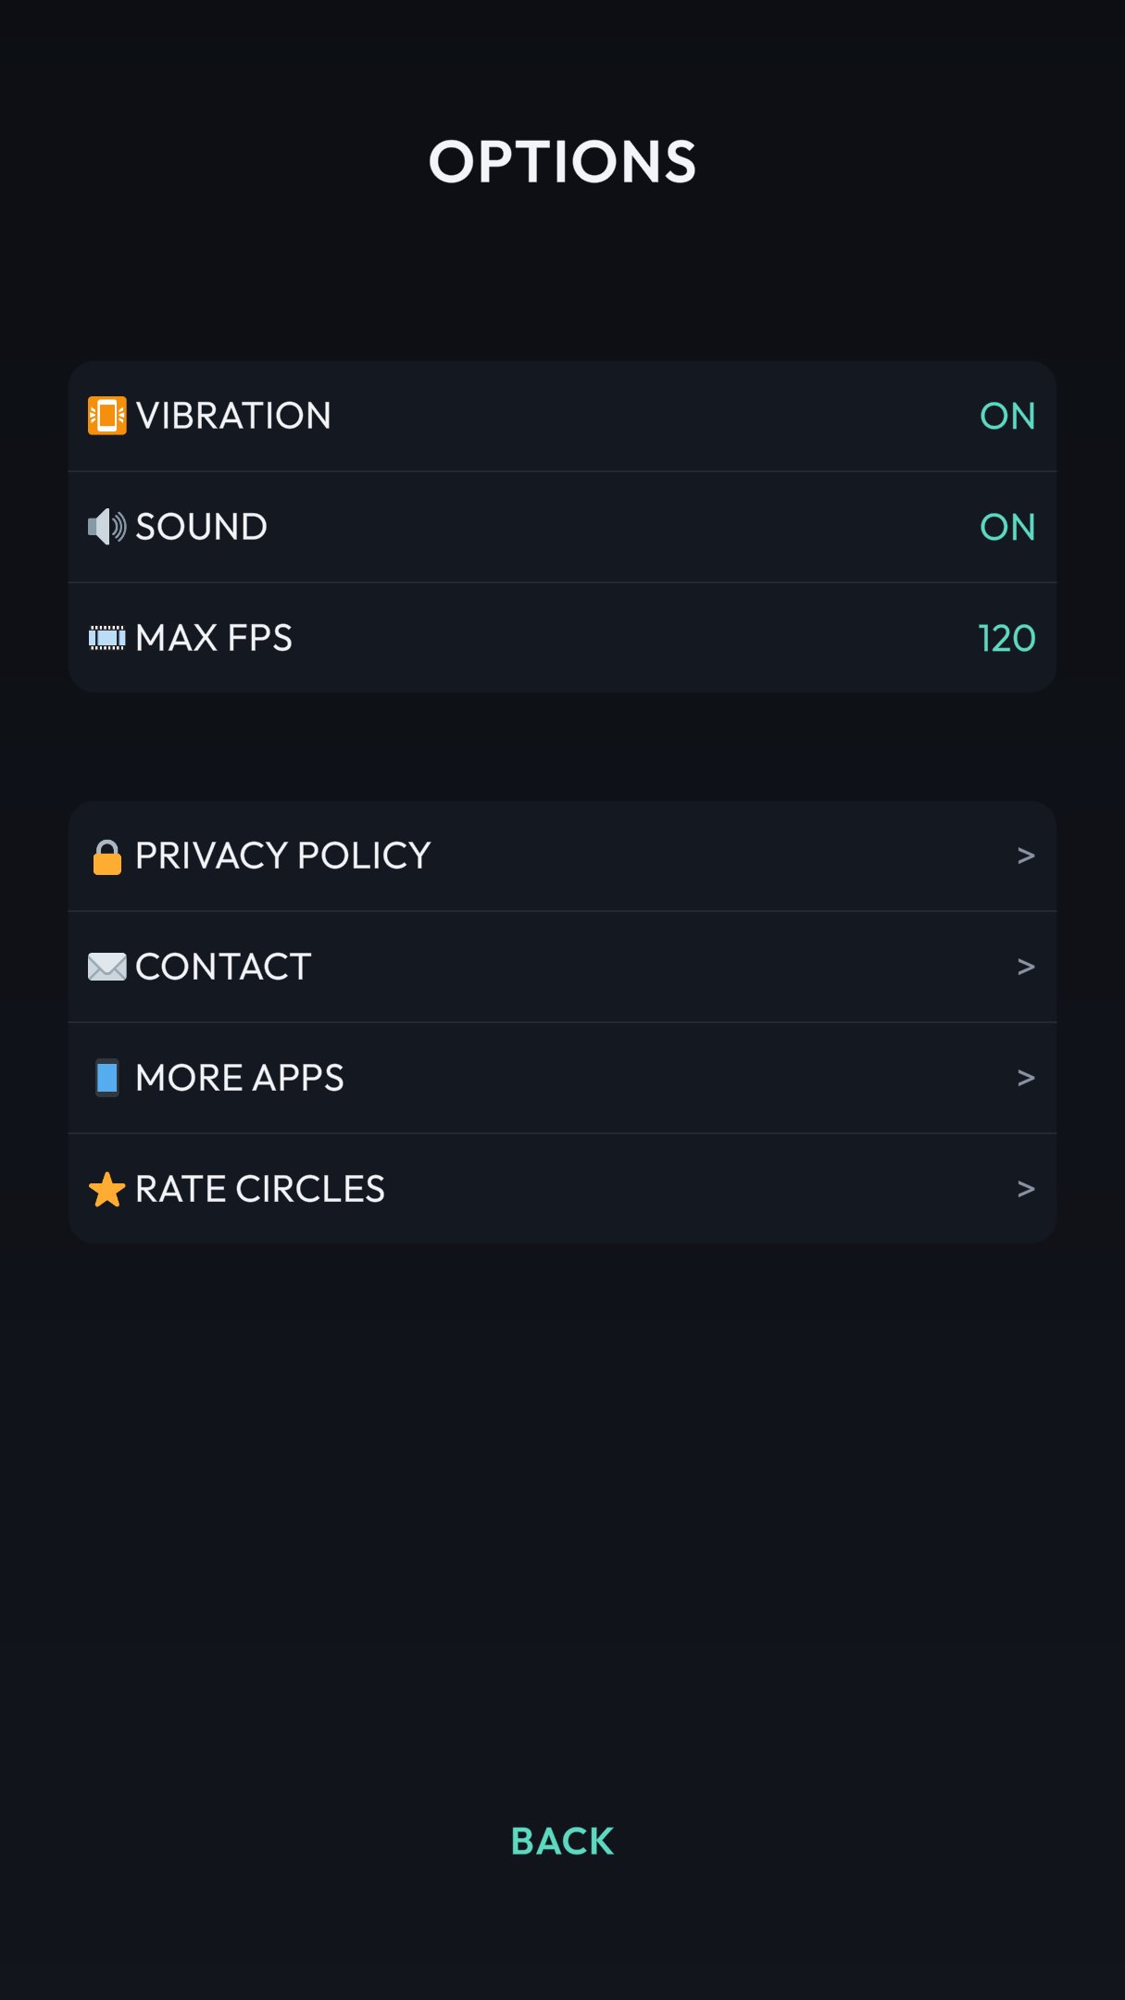Select the More Apps label

pos(240,1078)
